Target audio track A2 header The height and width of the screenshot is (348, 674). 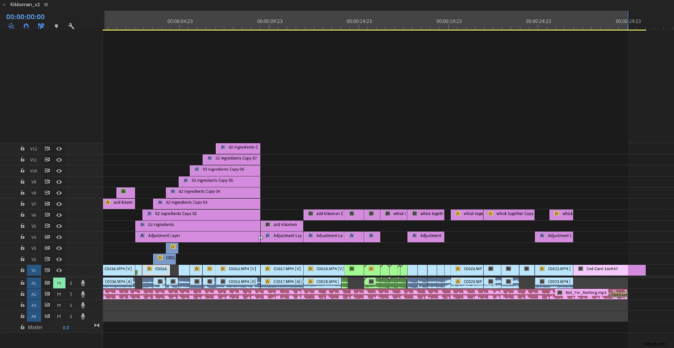tap(34, 294)
